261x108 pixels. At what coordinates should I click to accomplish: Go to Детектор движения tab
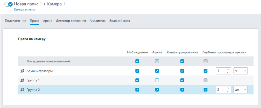tap(71, 21)
